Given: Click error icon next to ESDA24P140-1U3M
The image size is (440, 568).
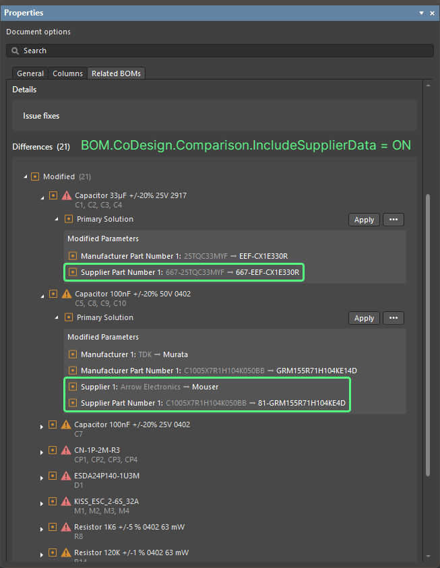Looking at the screenshot, I should click(x=66, y=476).
